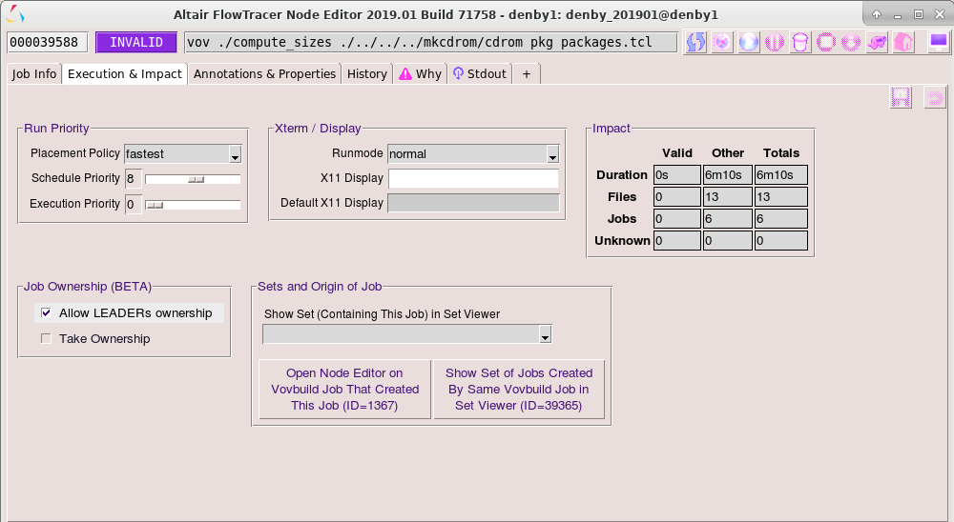Image resolution: width=954 pixels, height=522 pixels.
Task: Click the title bar roll-up arrow button
Action: coord(877,14)
